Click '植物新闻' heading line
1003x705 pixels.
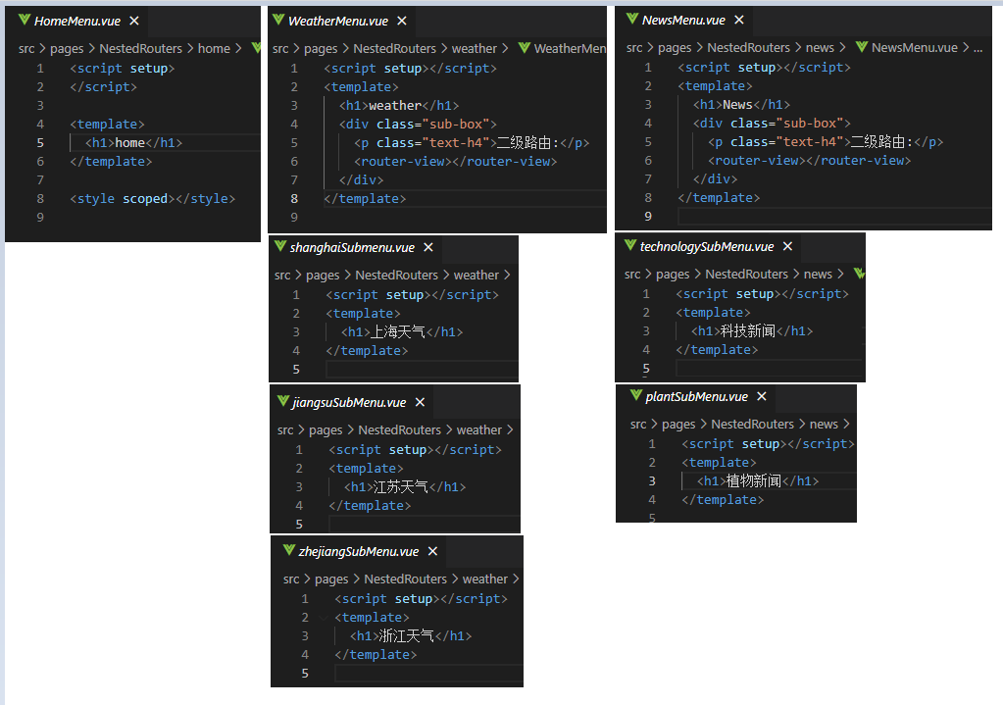point(757,481)
